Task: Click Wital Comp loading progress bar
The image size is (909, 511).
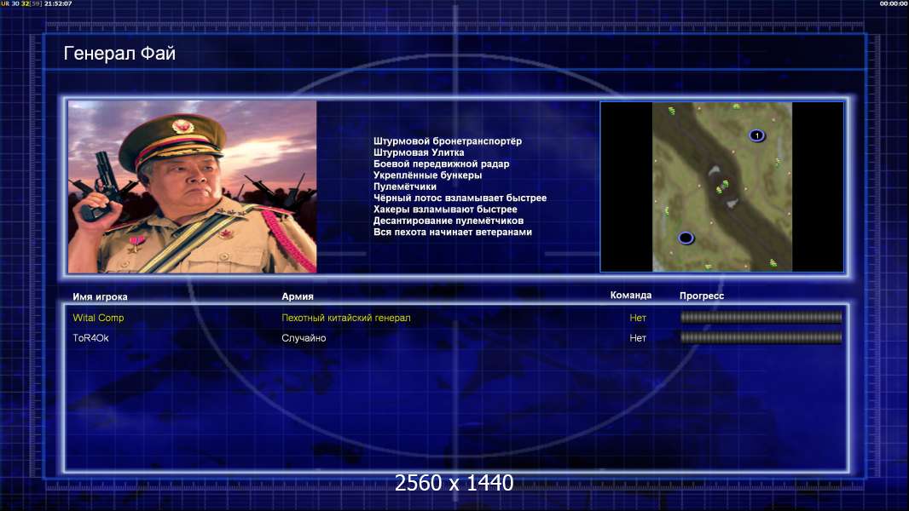Action: click(761, 317)
